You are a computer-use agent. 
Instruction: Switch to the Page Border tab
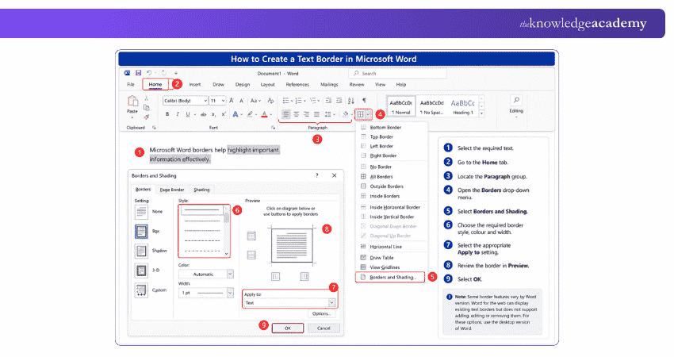(x=172, y=190)
